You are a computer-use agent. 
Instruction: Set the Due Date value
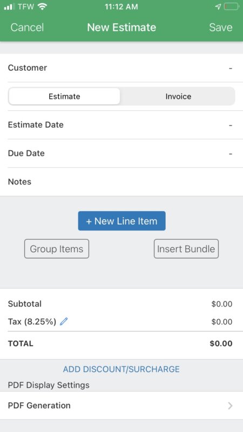point(122,153)
